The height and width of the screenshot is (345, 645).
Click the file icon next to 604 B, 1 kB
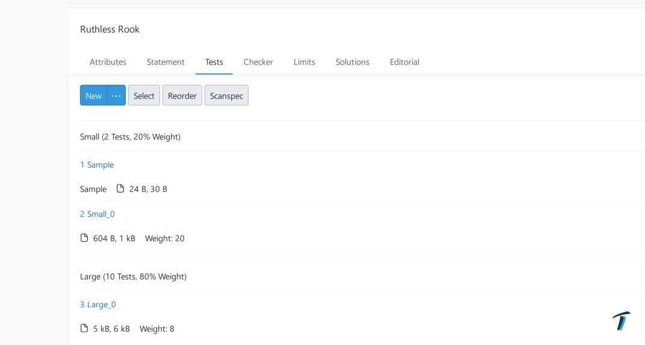coord(84,238)
